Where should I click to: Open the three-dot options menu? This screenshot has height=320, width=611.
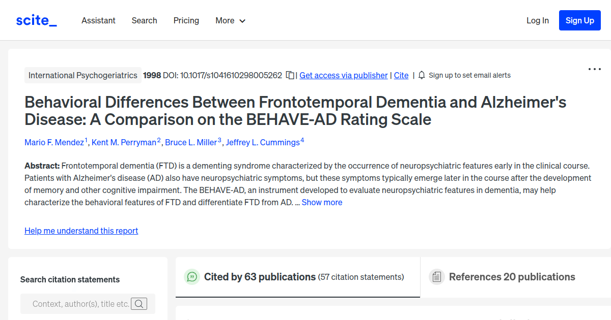coord(594,69)
